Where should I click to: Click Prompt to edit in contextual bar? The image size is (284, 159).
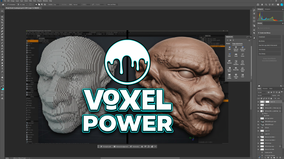point(106,147)
